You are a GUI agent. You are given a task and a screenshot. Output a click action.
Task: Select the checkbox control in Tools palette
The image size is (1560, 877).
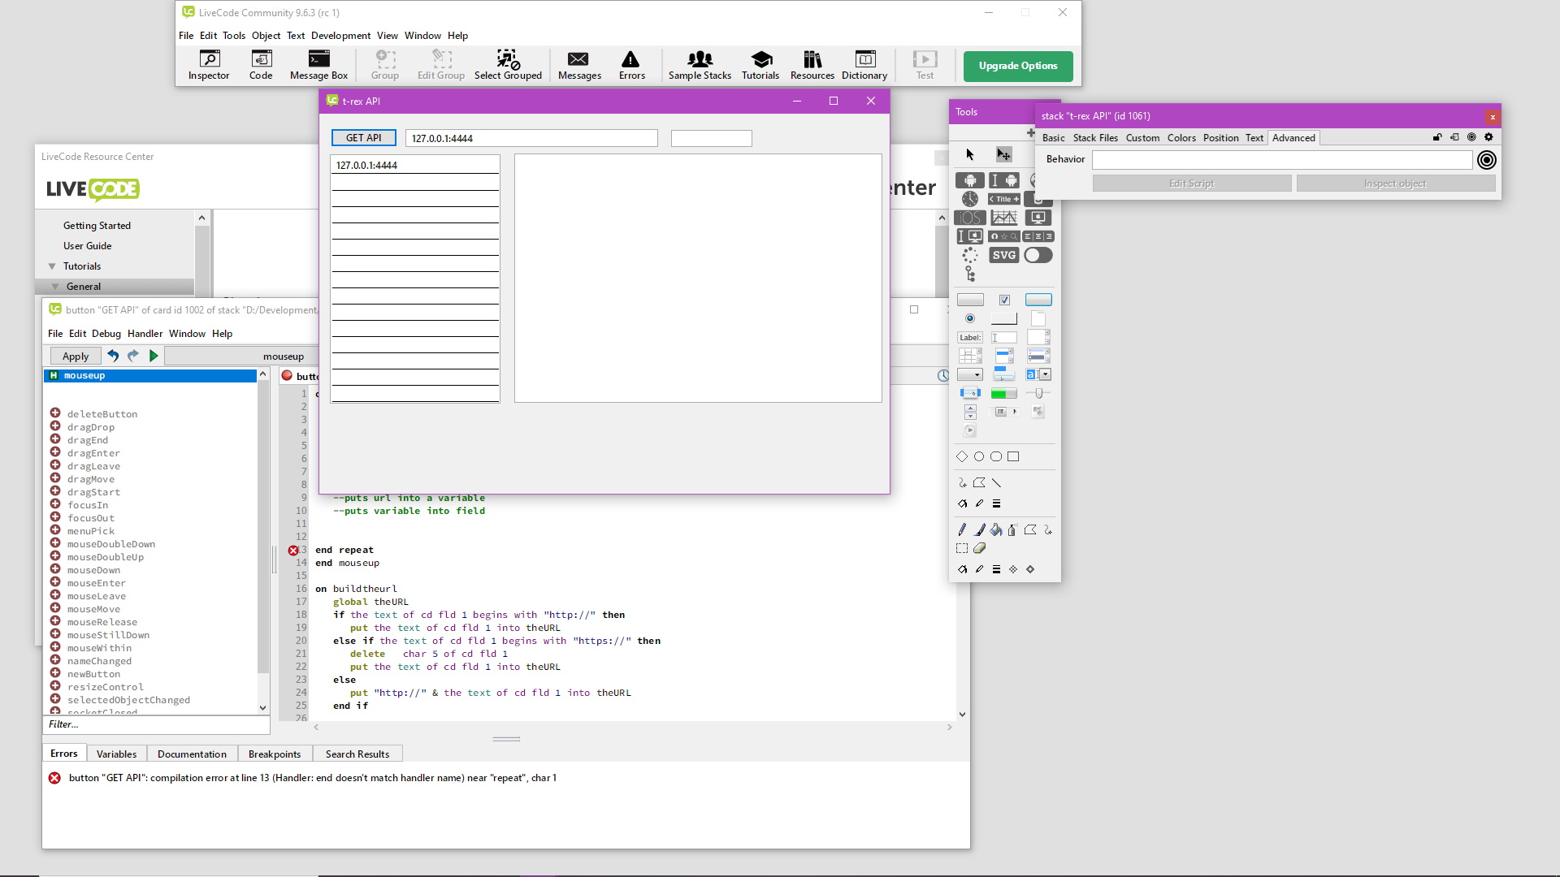coord(1004,300)
